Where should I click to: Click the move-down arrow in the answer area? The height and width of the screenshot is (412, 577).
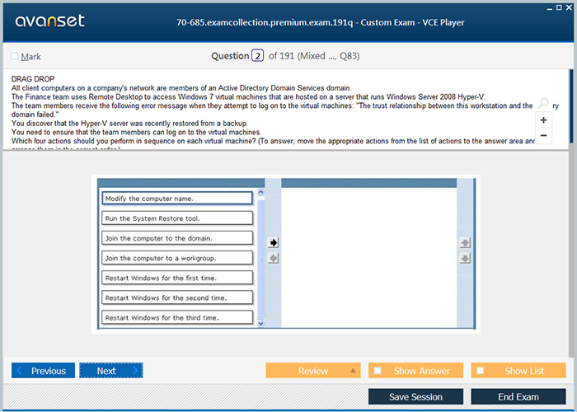tap(465, 258)
